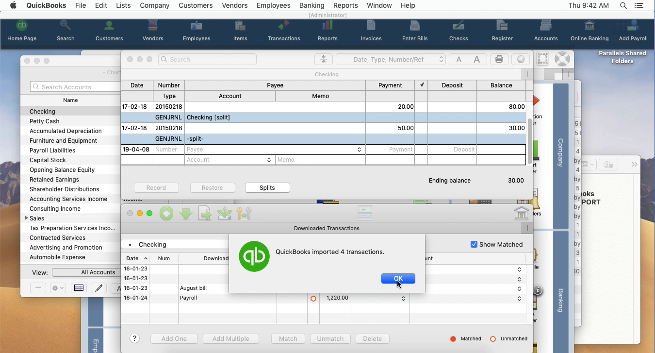Viewport: 655px width, 353px height.
Task: Open the Transactions toolbar icon
Action: point(284,31)
